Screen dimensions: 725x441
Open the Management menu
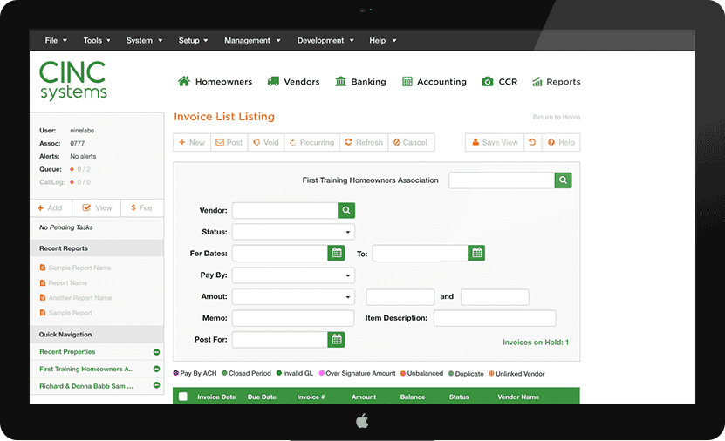[x=252, y=40]
